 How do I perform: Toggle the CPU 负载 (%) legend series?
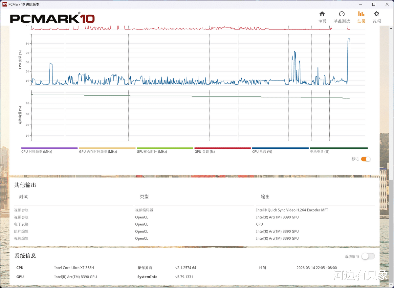point(280,150)
